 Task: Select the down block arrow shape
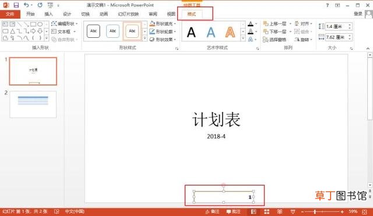tap(40, 31)
